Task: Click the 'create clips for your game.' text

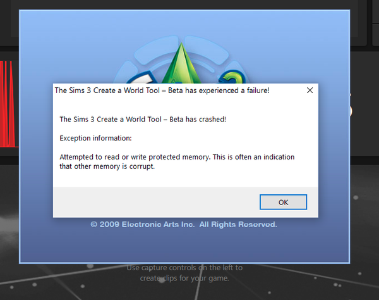Action: point(184,278)
